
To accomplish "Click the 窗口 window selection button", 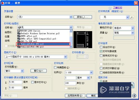I will tap(39, 71).
